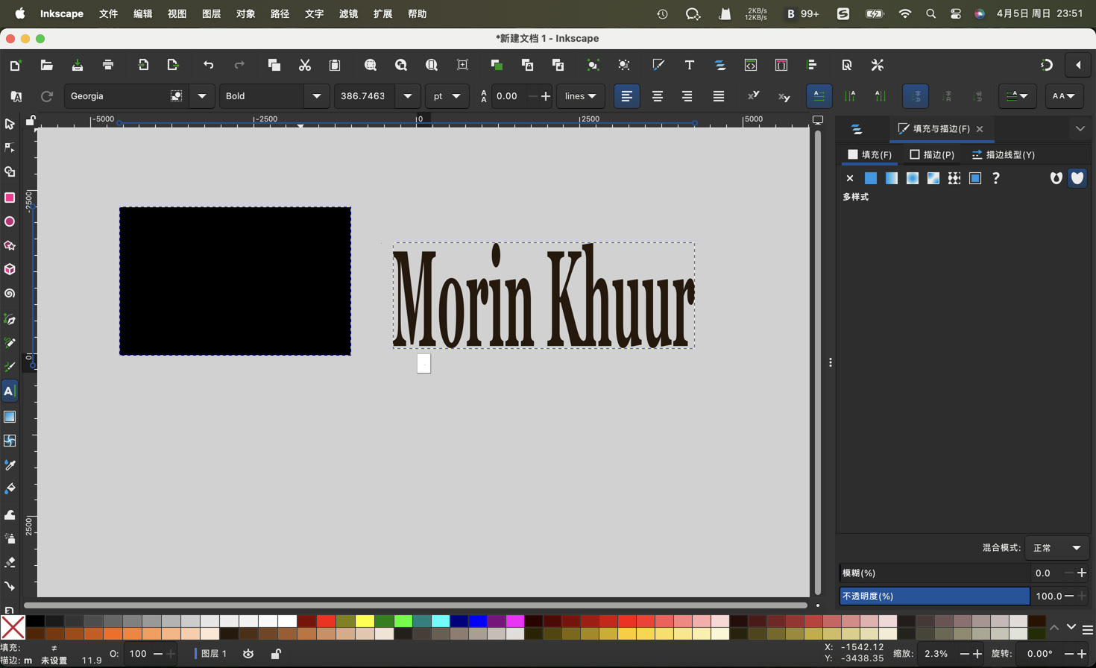
Task: Toggle center text alignment
Action: tap(657, 96)
